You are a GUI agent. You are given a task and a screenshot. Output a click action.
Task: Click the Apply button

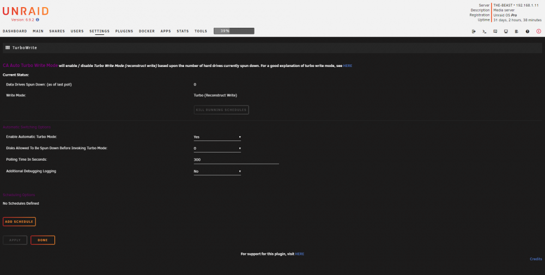15,240
